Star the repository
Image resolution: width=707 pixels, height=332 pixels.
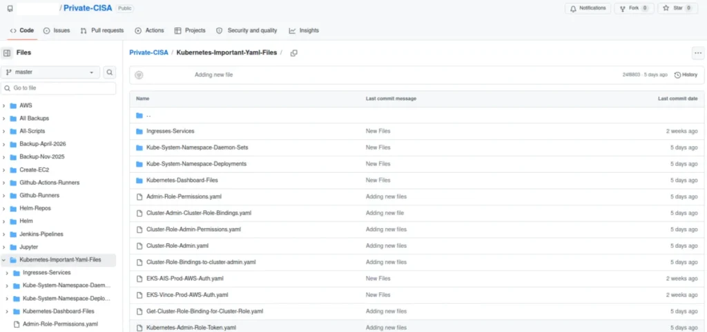pos(678,8)
